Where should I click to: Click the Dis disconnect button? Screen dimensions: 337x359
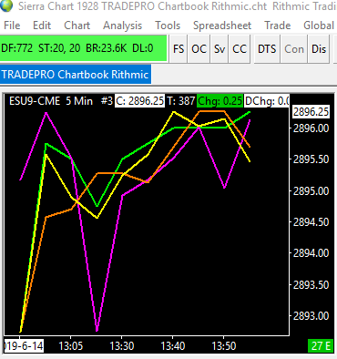319,49
